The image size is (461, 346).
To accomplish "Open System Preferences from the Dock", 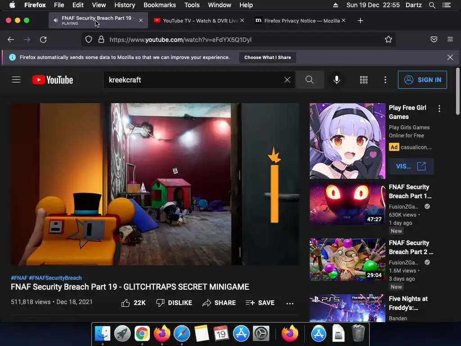I will point(261,334).
